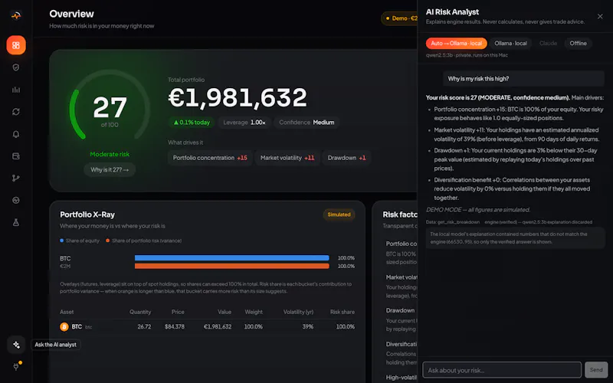Click the BTC quantity cell 26.72
613x383 pixels.
[x=144, y=327]
